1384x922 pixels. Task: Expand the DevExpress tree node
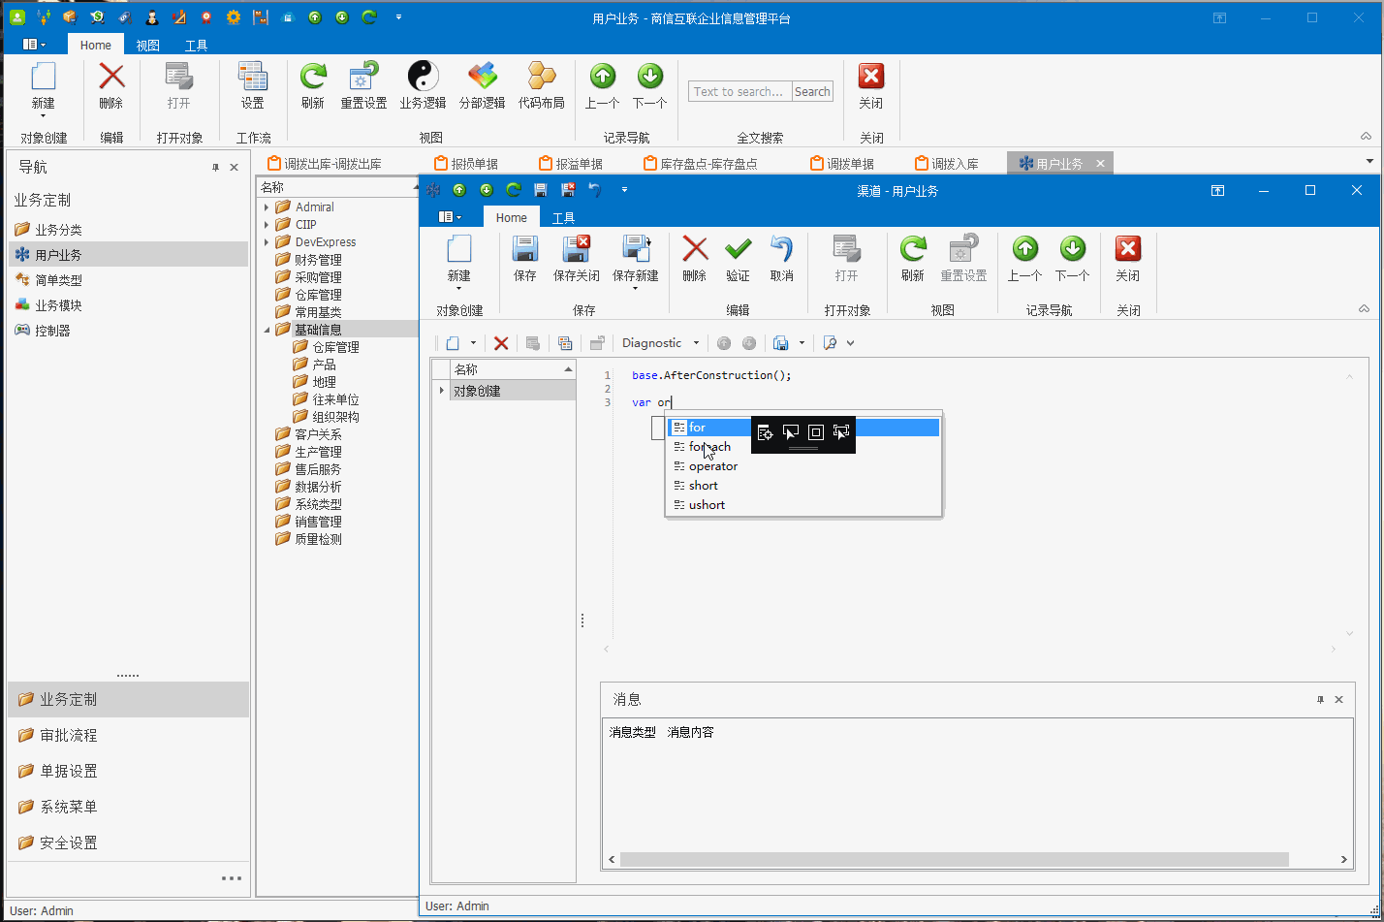tap(266, 242)
